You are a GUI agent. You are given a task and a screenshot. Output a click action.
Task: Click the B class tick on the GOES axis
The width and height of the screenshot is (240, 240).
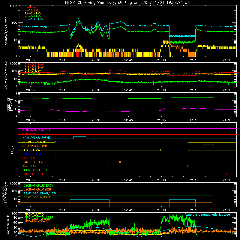pos(16,109)
